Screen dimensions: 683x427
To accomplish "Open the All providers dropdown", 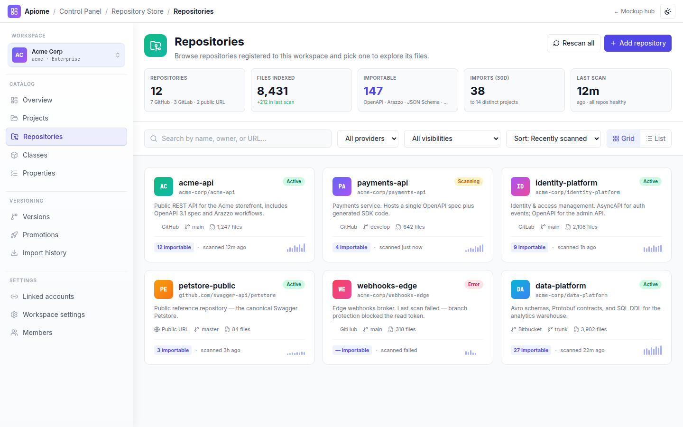I will pos(368,139).
